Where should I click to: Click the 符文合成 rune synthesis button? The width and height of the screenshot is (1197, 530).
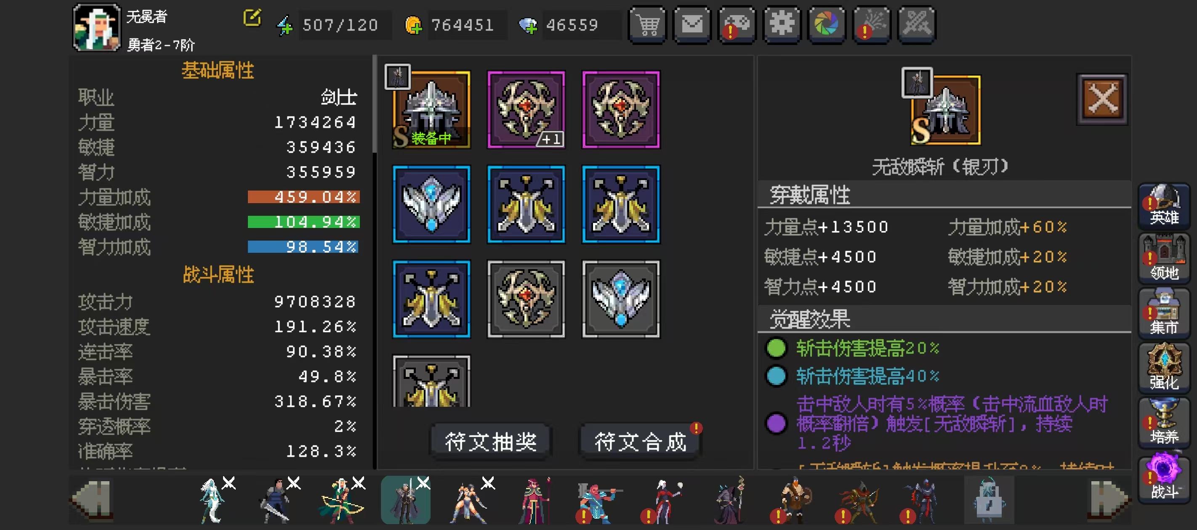pos(640,441)
